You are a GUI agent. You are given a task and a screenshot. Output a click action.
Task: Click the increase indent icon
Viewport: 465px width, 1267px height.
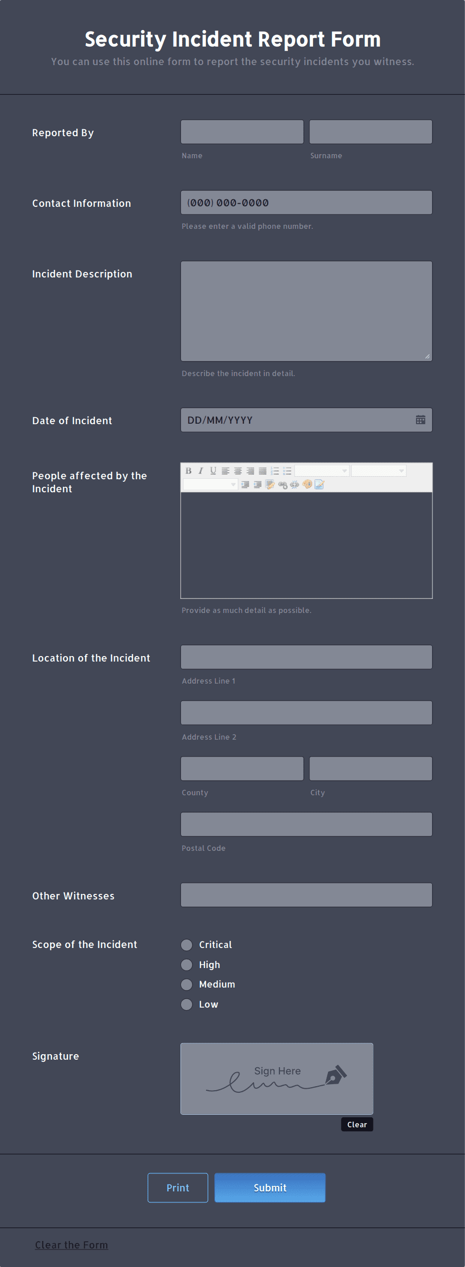tap(245, 484)
